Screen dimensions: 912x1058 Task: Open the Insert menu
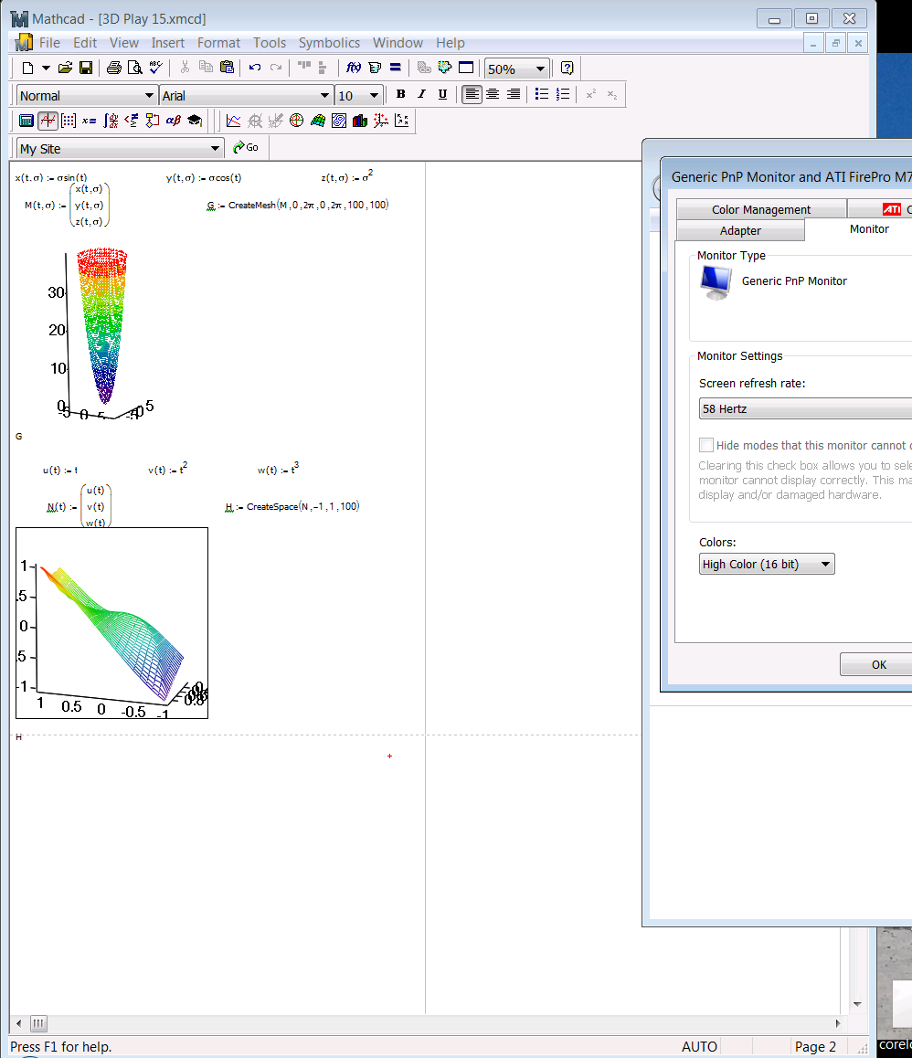(167, 43)
